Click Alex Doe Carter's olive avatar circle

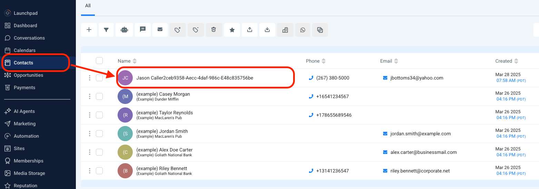tap(125, 152)
